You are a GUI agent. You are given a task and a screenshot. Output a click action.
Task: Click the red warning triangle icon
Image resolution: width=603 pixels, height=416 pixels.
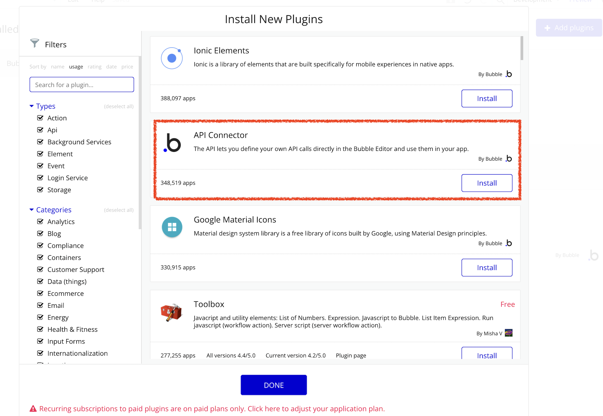pos(33,408)
